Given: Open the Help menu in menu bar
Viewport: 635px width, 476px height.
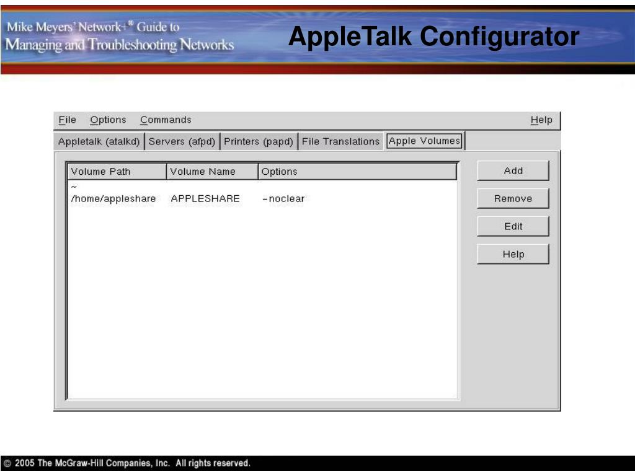Looking at the screenshot, I should pos(541,120).
